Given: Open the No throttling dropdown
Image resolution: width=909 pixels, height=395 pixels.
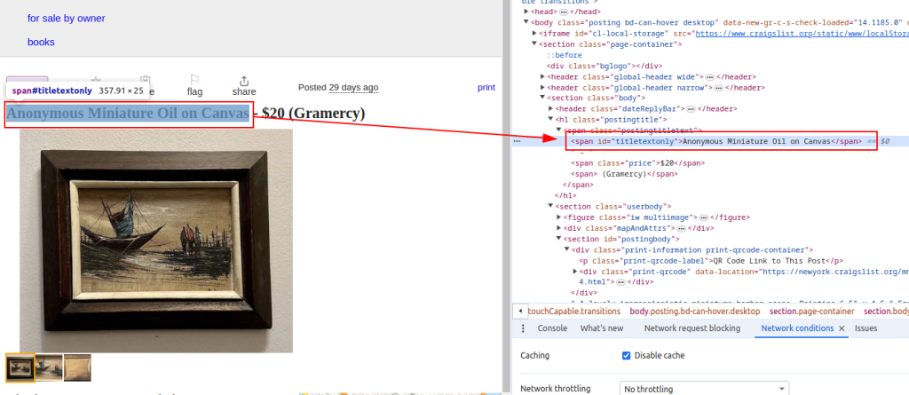Looking at the screenshot, I should pyautogui.click(x=704, y=389).
